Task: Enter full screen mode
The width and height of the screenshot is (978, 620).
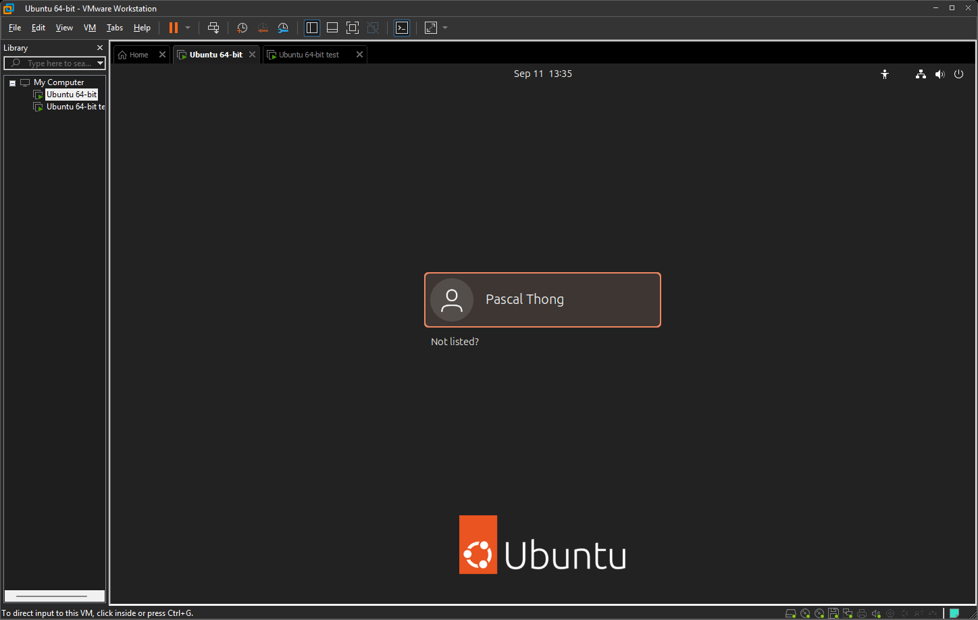Action: (353, 28)
